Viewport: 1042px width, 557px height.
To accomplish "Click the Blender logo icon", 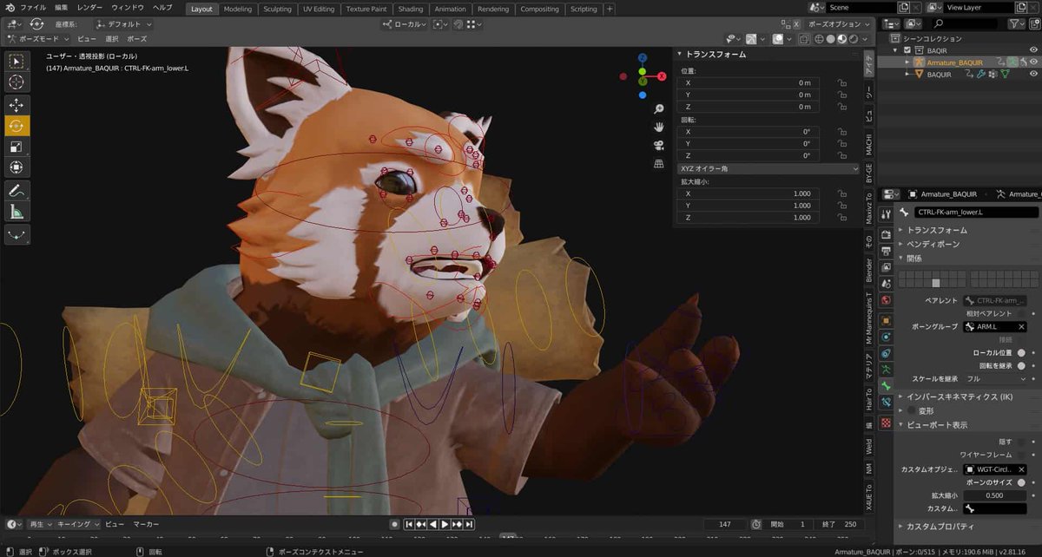I will tap(9, 8).
